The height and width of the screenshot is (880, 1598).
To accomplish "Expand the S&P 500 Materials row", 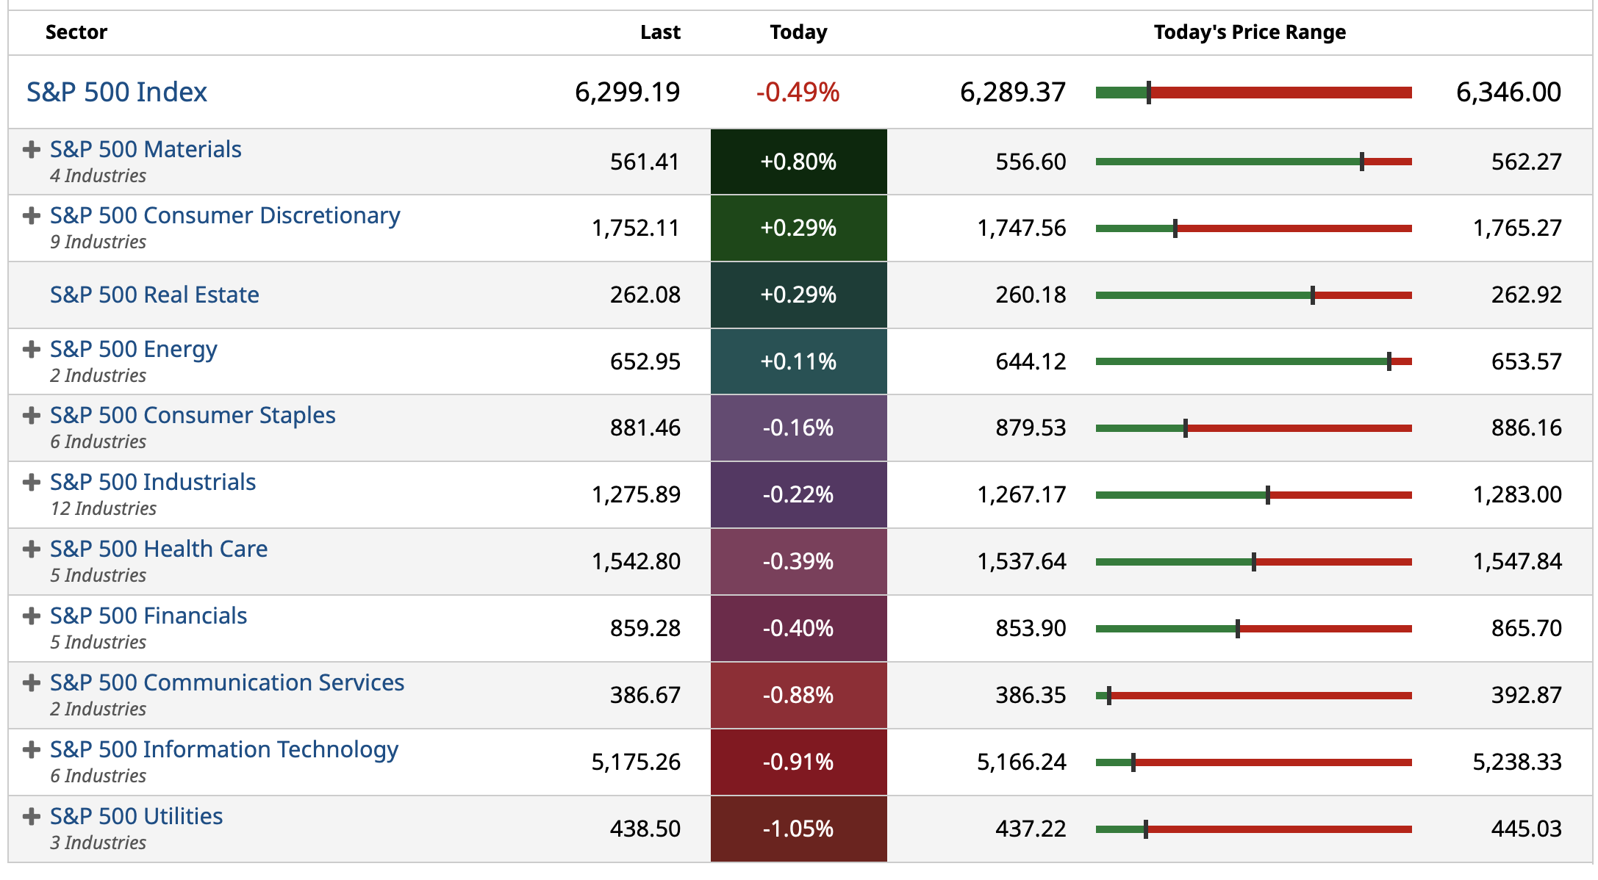I will tap(31, 150).
